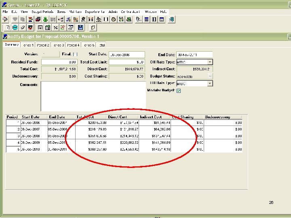Select the period 3 row header
291x218 pixels.
click(x=13, y=136)
